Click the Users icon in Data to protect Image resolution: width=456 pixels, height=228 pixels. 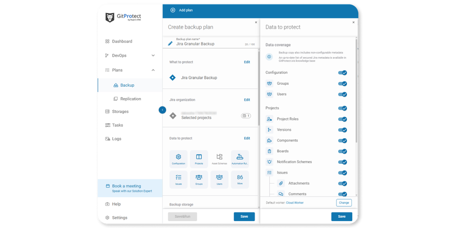pos(269,94)
